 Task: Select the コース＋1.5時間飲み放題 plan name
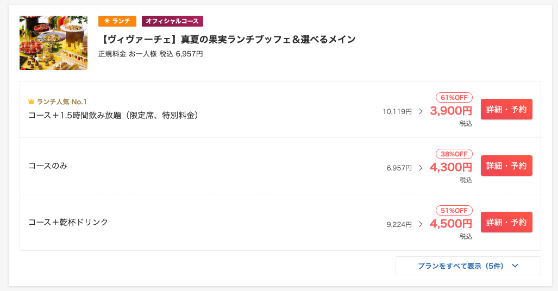[113, 115]
